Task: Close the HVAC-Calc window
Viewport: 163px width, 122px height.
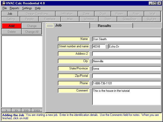Action: tap(159, 3)
